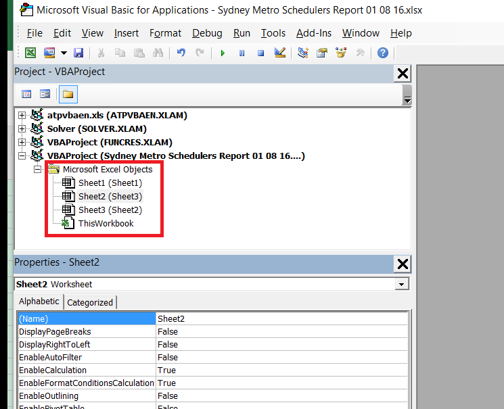Screen dimensions: 504x409
Task: Open the View menu
Action: coord(93,33)
